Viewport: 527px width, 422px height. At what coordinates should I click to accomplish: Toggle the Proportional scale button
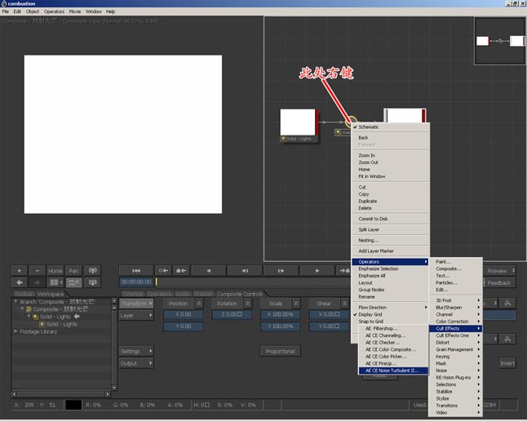click(281, 351)
